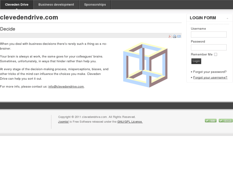Follow the Forgot your password link
This screenshot has height=174, width=233.
pyautogui.click(x=210, y=72)
